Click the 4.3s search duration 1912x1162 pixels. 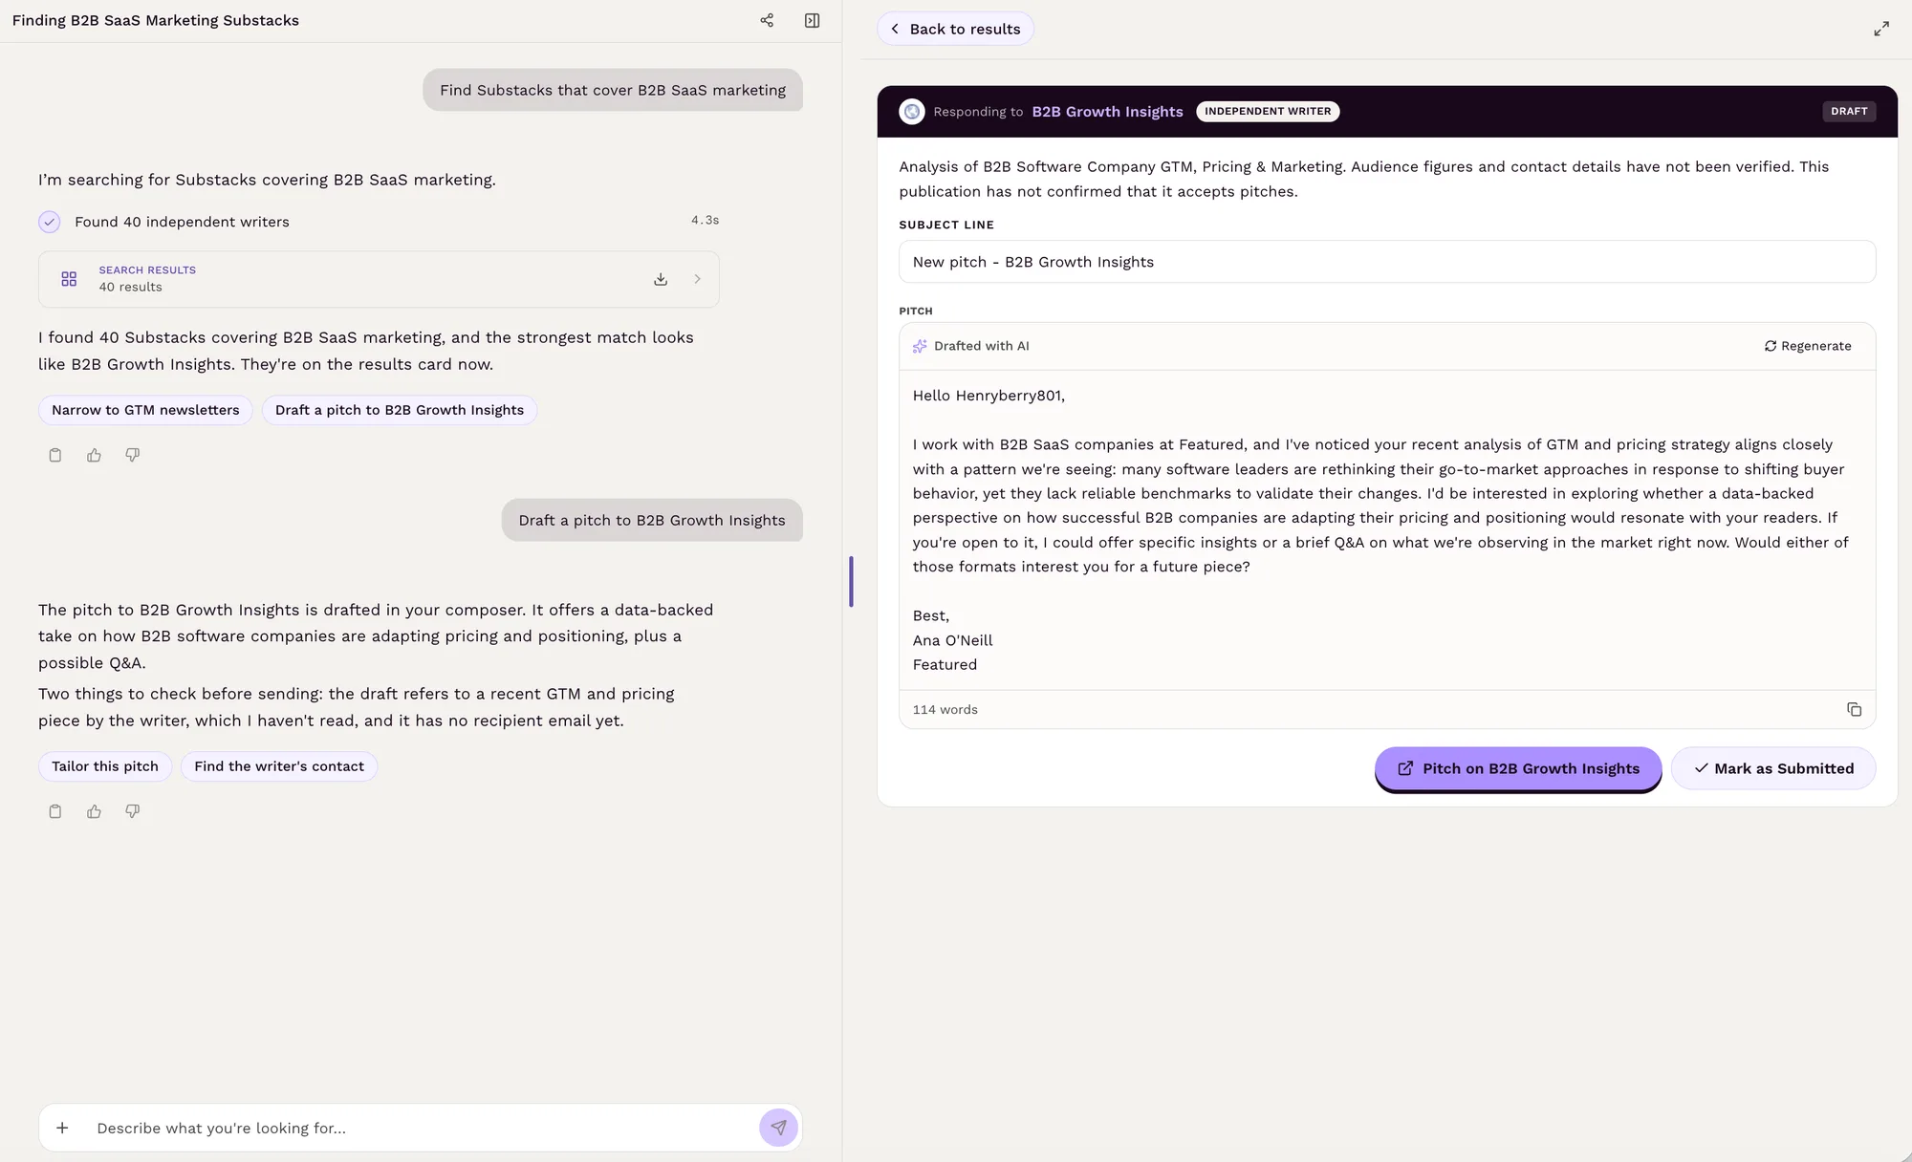click(705, 220)
